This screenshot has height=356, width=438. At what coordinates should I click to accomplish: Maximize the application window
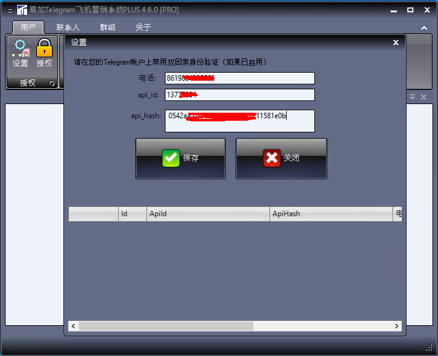point(410,10)
